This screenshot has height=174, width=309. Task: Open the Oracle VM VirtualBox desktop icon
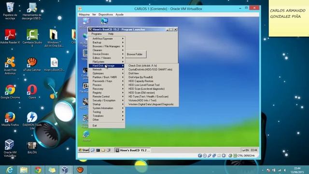(x=10, y=148)
